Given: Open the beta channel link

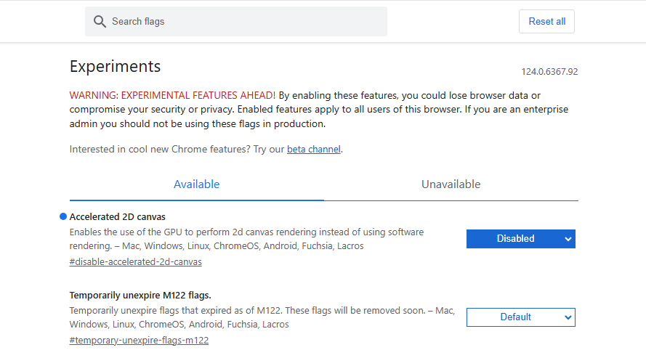Looking at the screenshot, I should [x=313, y=149].
